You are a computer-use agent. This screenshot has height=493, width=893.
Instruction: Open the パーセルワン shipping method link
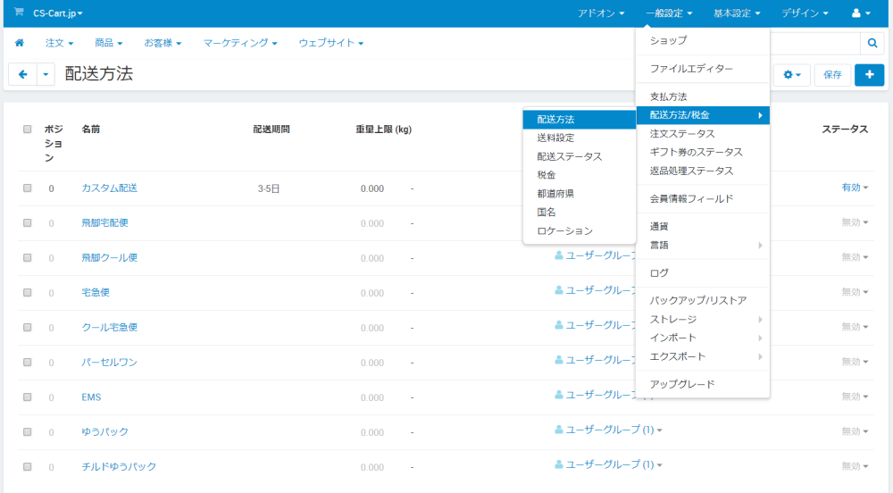coord(109,362)
